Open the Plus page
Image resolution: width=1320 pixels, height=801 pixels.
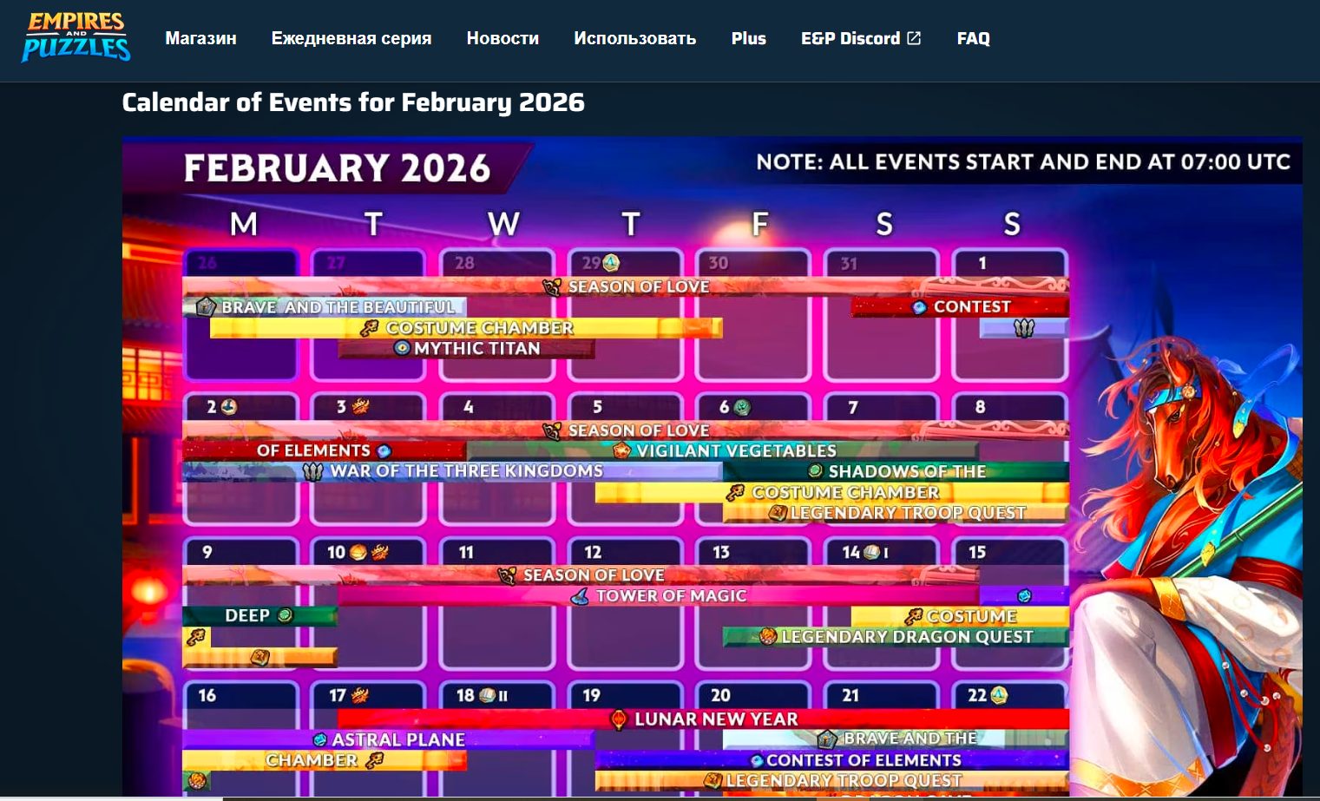pyautogui.click(x=749, y=38)
